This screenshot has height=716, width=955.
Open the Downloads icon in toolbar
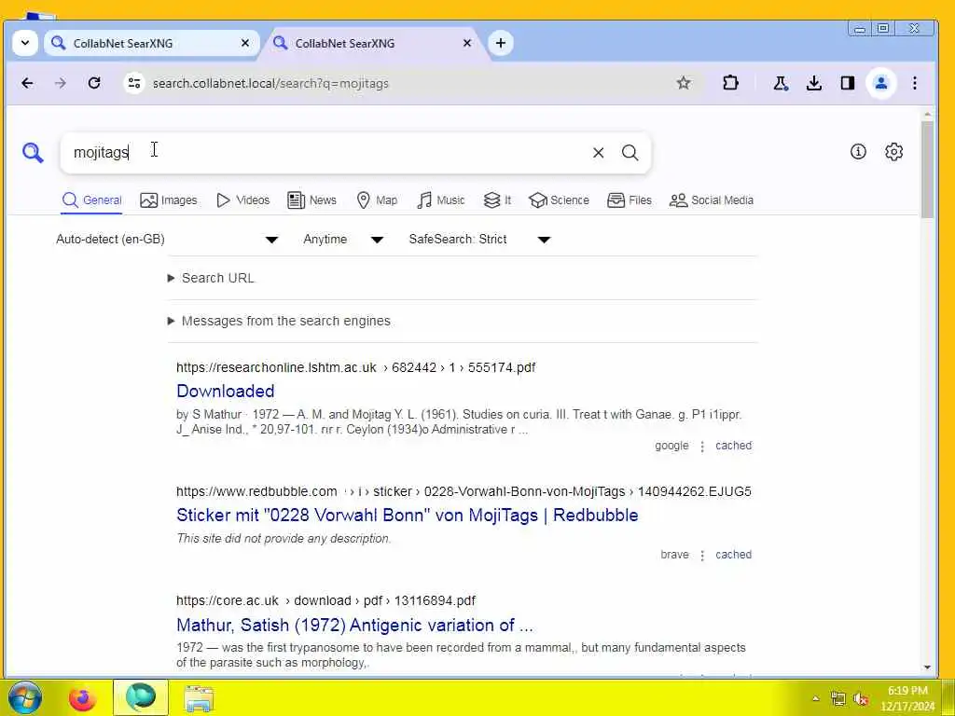(x=813, y=83)
